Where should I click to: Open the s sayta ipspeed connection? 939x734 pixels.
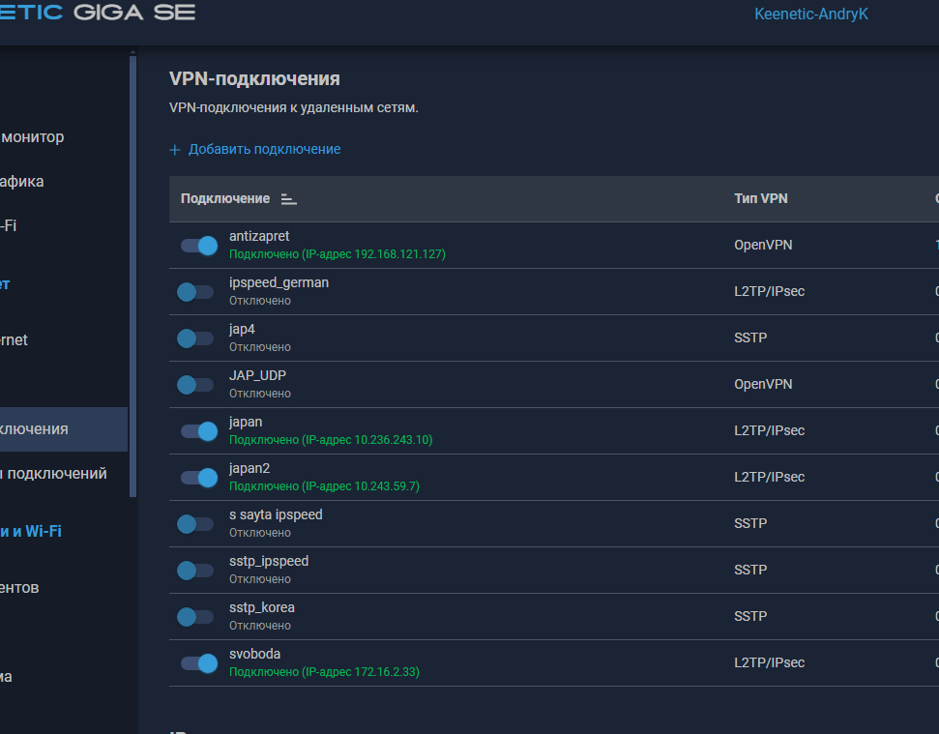point(276,514)
